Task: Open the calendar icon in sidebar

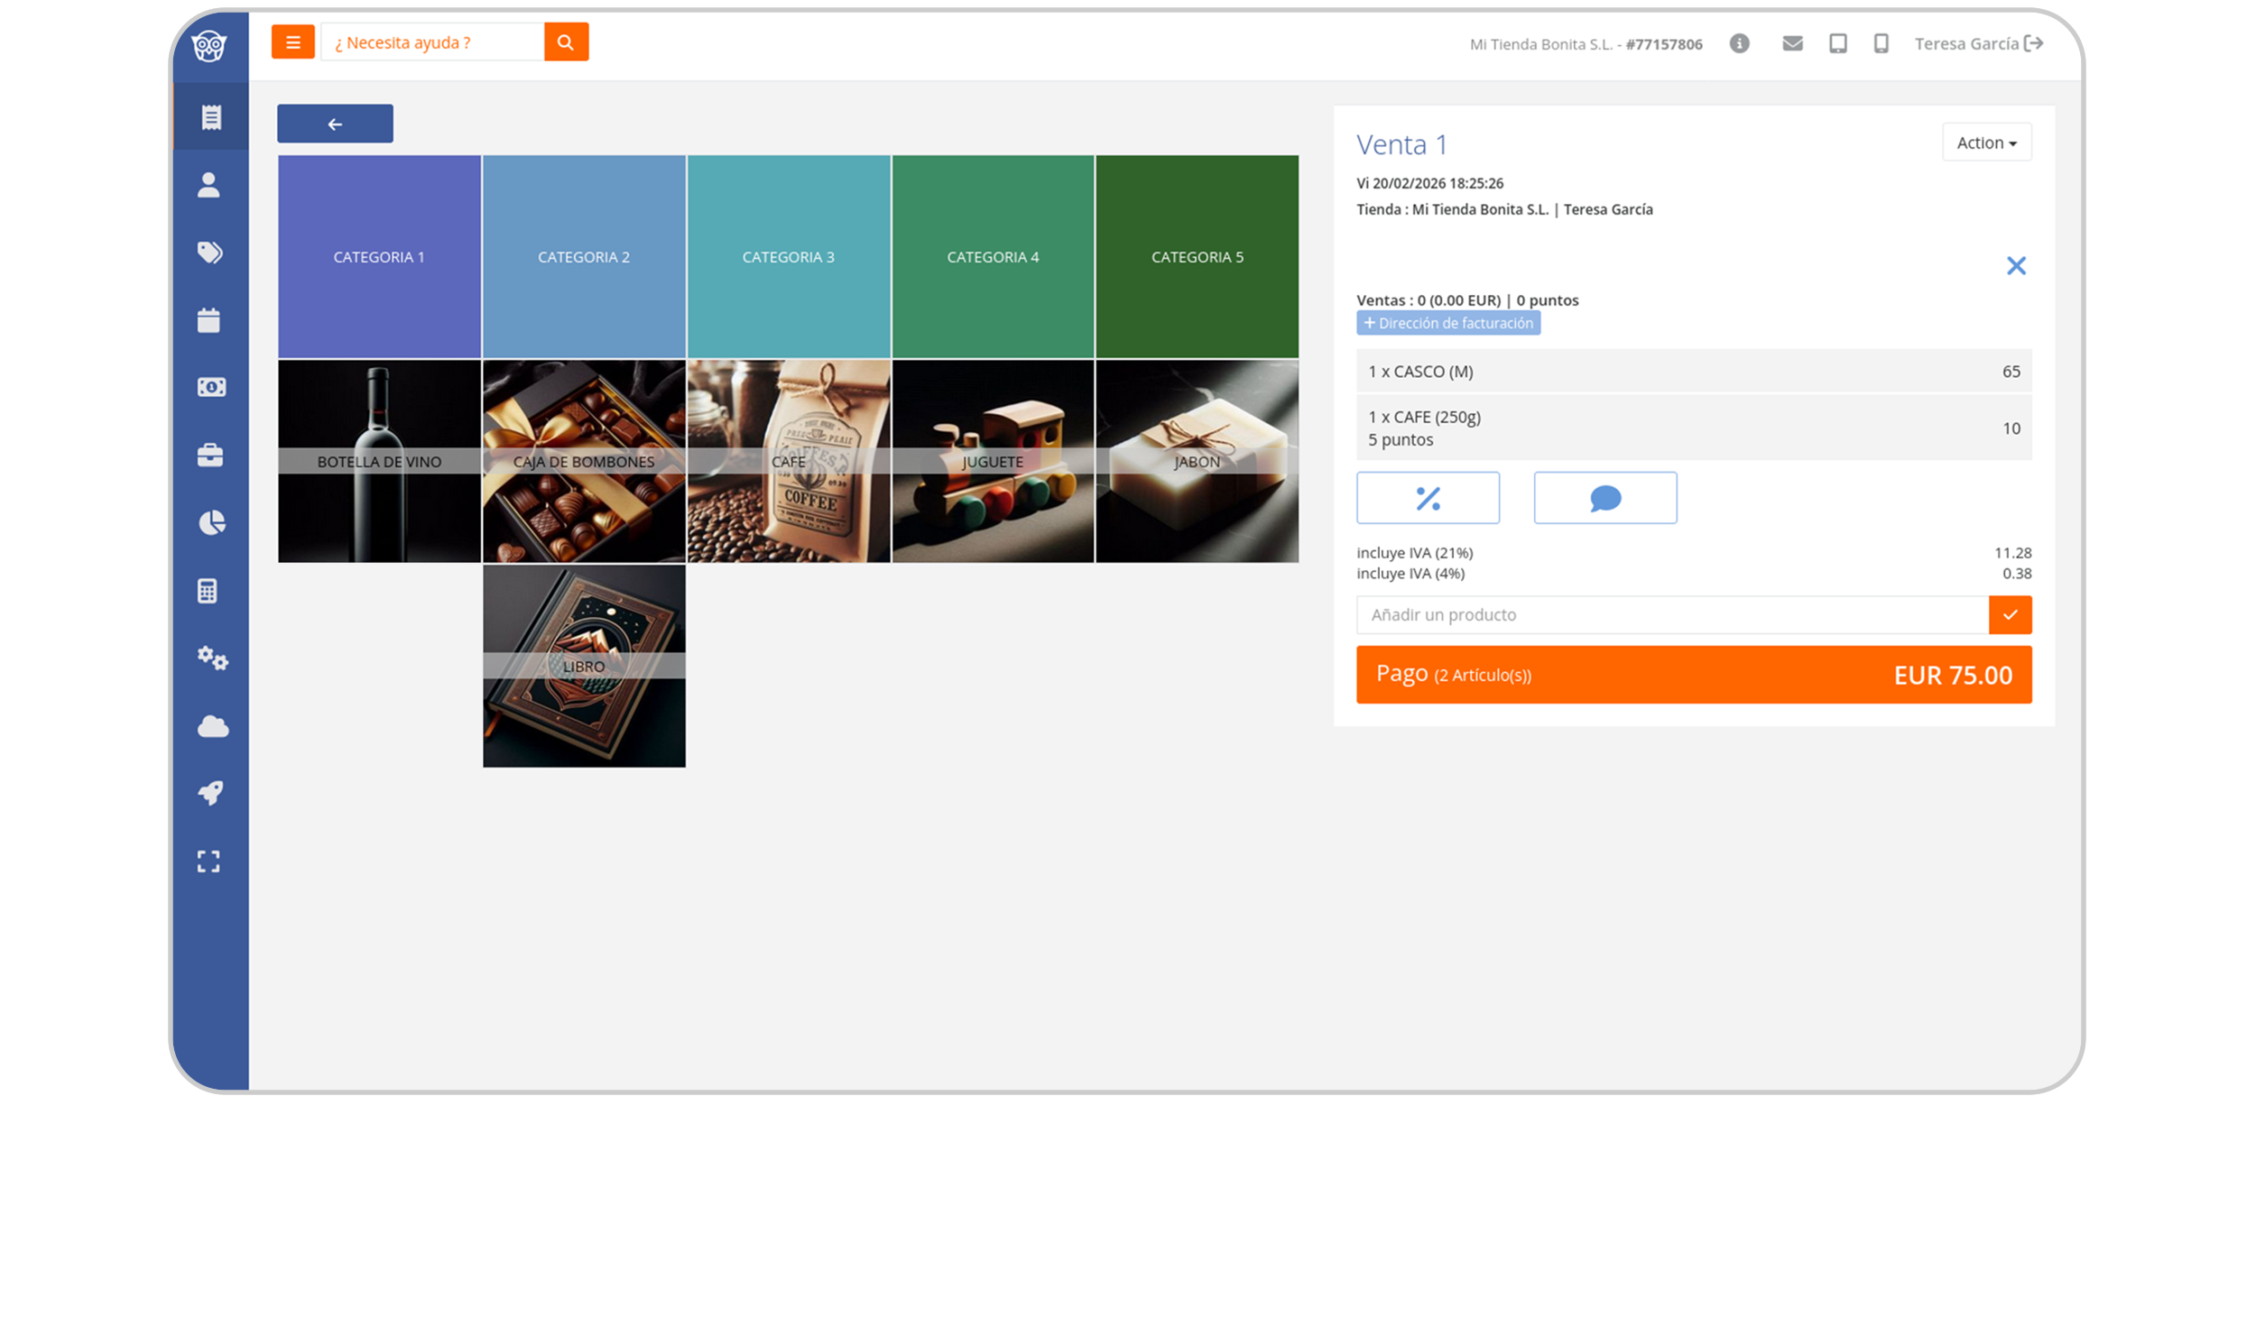Action: pos(208,320)
